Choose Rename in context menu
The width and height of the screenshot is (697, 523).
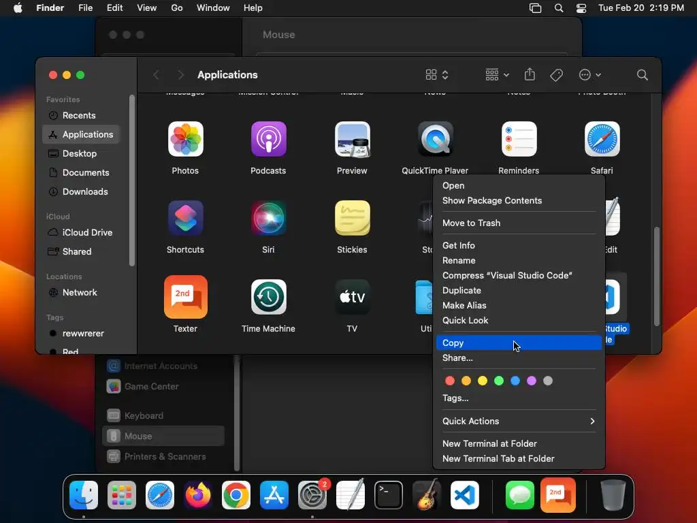pos(519,261)
